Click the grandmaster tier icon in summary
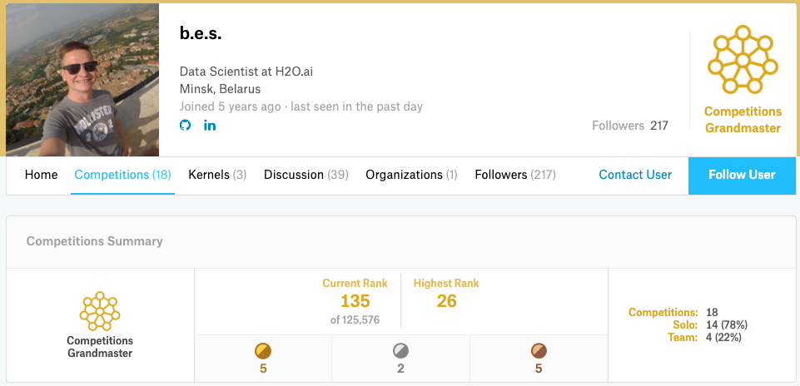This screenshot has height=386, width=800. [100, 311]
